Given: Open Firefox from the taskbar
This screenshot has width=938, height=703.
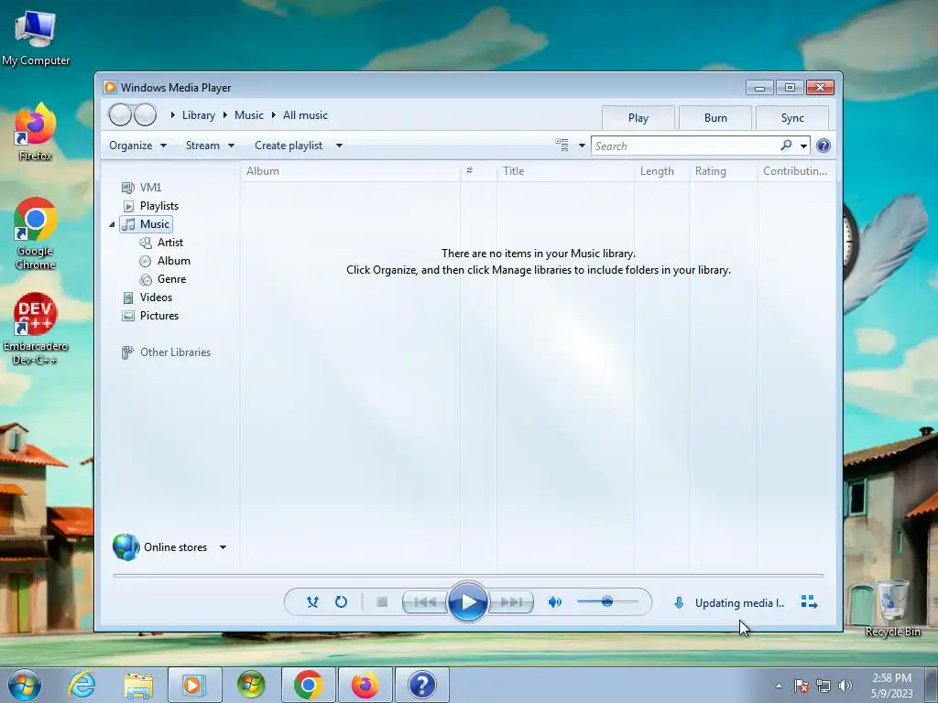Looking at the screenshot, I should 365,685.
